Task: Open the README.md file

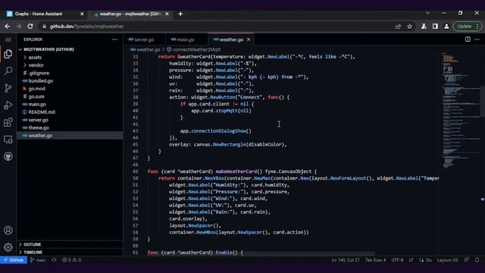Action: tap(70, 112)
